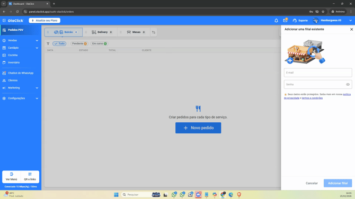The height and width of the screenshot is (199, 355).
Task: Select the Pendente filter chip
Action: [79, 43]
